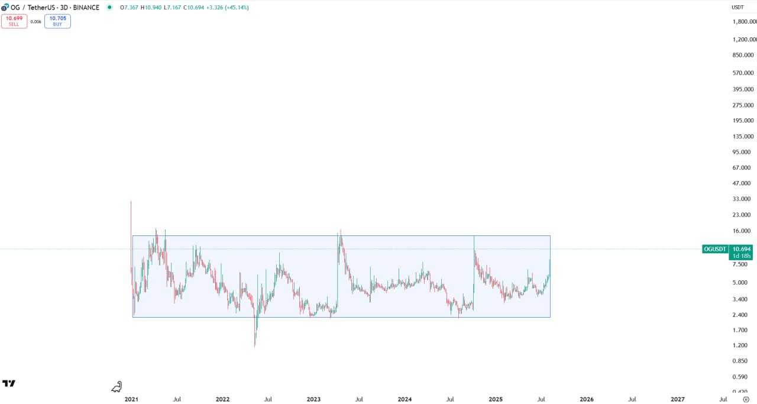Click the green market status dot

coord(109,8)
